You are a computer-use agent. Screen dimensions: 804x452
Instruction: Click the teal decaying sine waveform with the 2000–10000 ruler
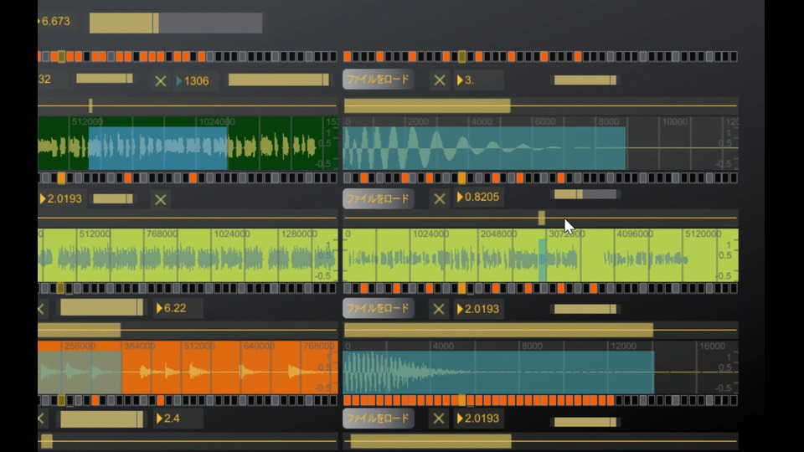tap(484, 148)
